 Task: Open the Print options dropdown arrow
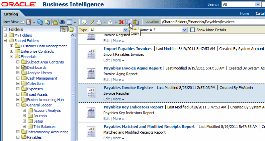click(x=104, y=22)
